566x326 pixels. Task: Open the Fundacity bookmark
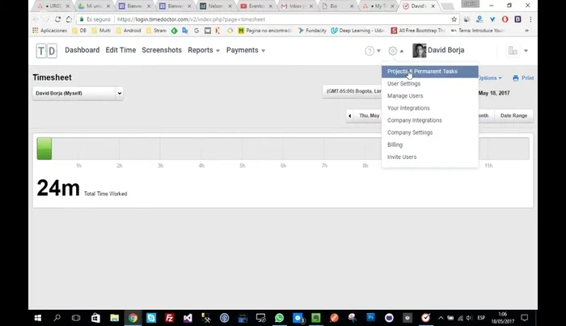coord(312,31)
